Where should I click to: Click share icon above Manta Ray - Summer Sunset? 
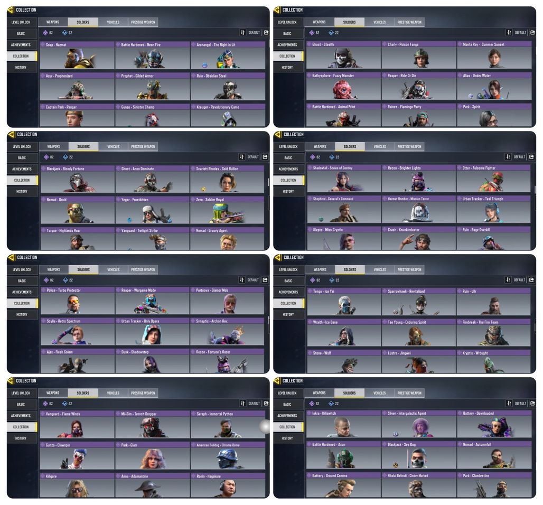tap(532, 33)
